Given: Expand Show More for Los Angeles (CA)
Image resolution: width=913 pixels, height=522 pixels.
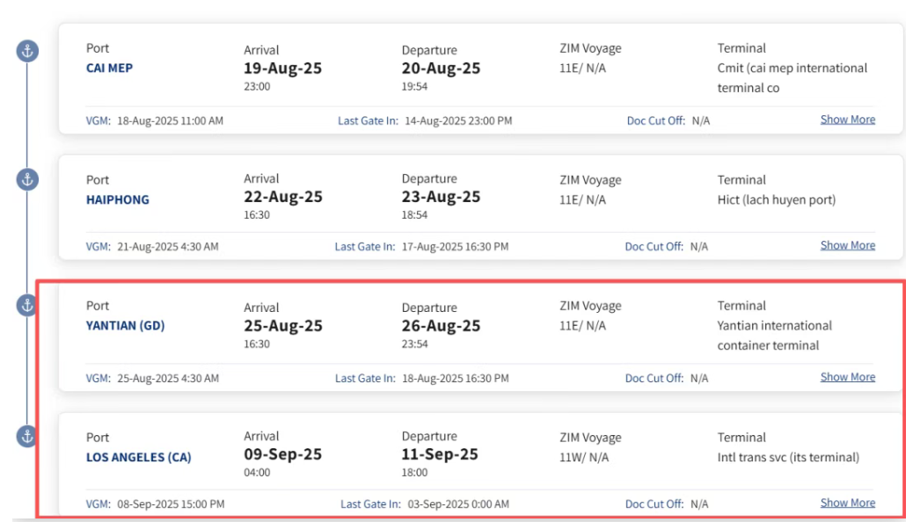Looking at the screenshot, I should point(848,502).
